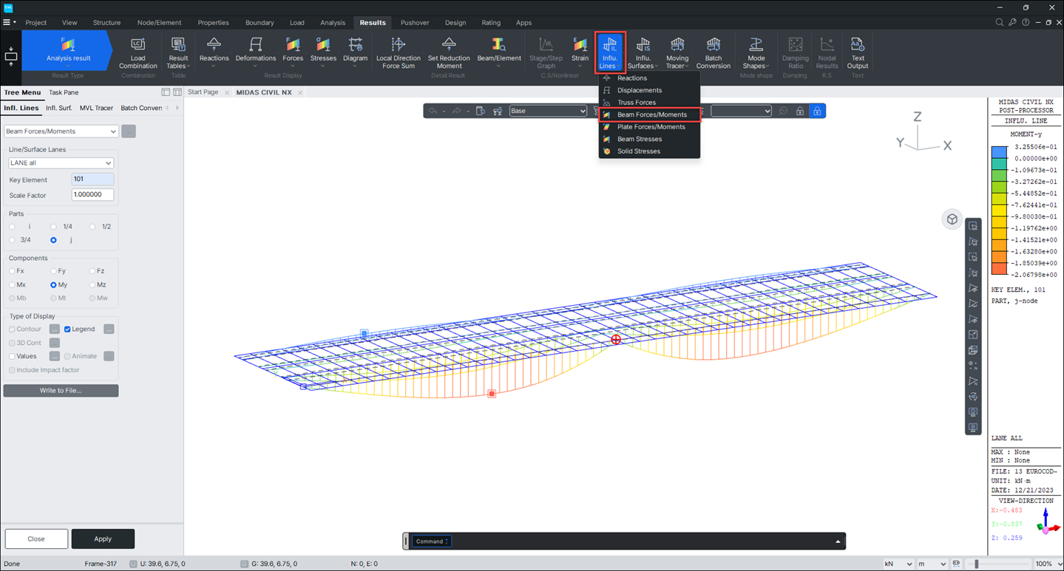Open the Design ribbon tab
This screenshot has width=1064, height=571.
(455, 23)
